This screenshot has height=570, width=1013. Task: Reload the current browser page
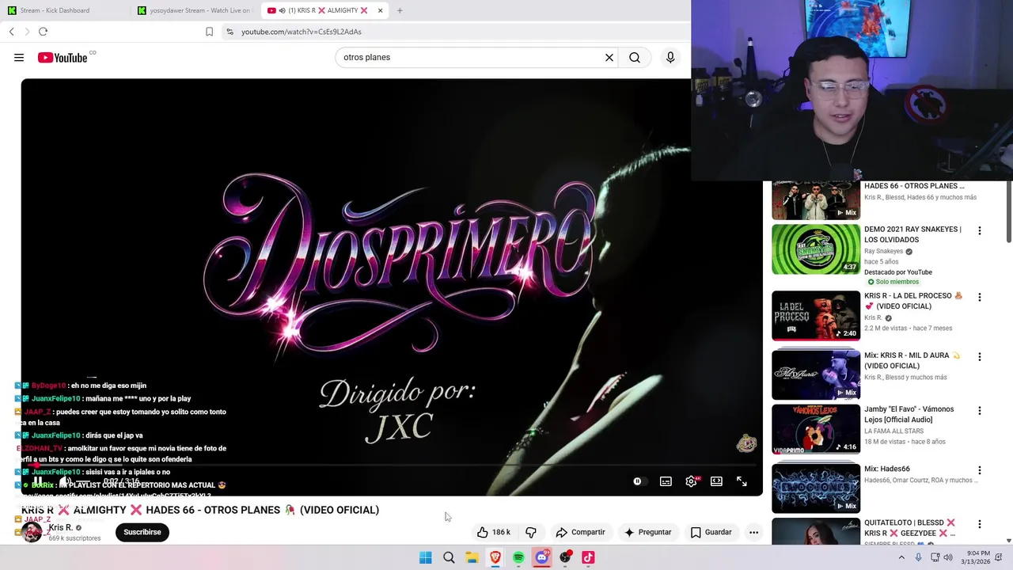point(43,32)
